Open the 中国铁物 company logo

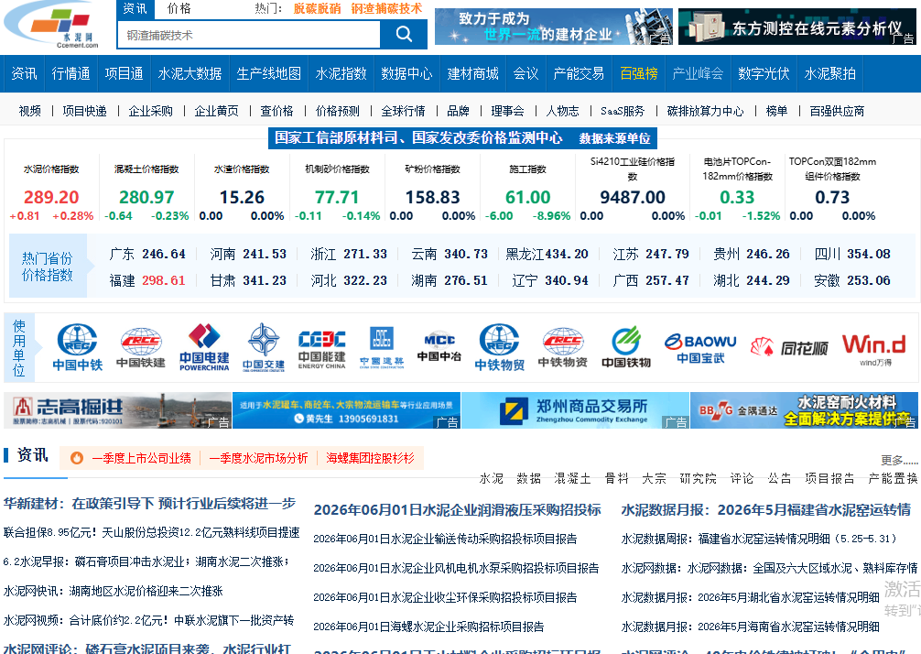626,347
